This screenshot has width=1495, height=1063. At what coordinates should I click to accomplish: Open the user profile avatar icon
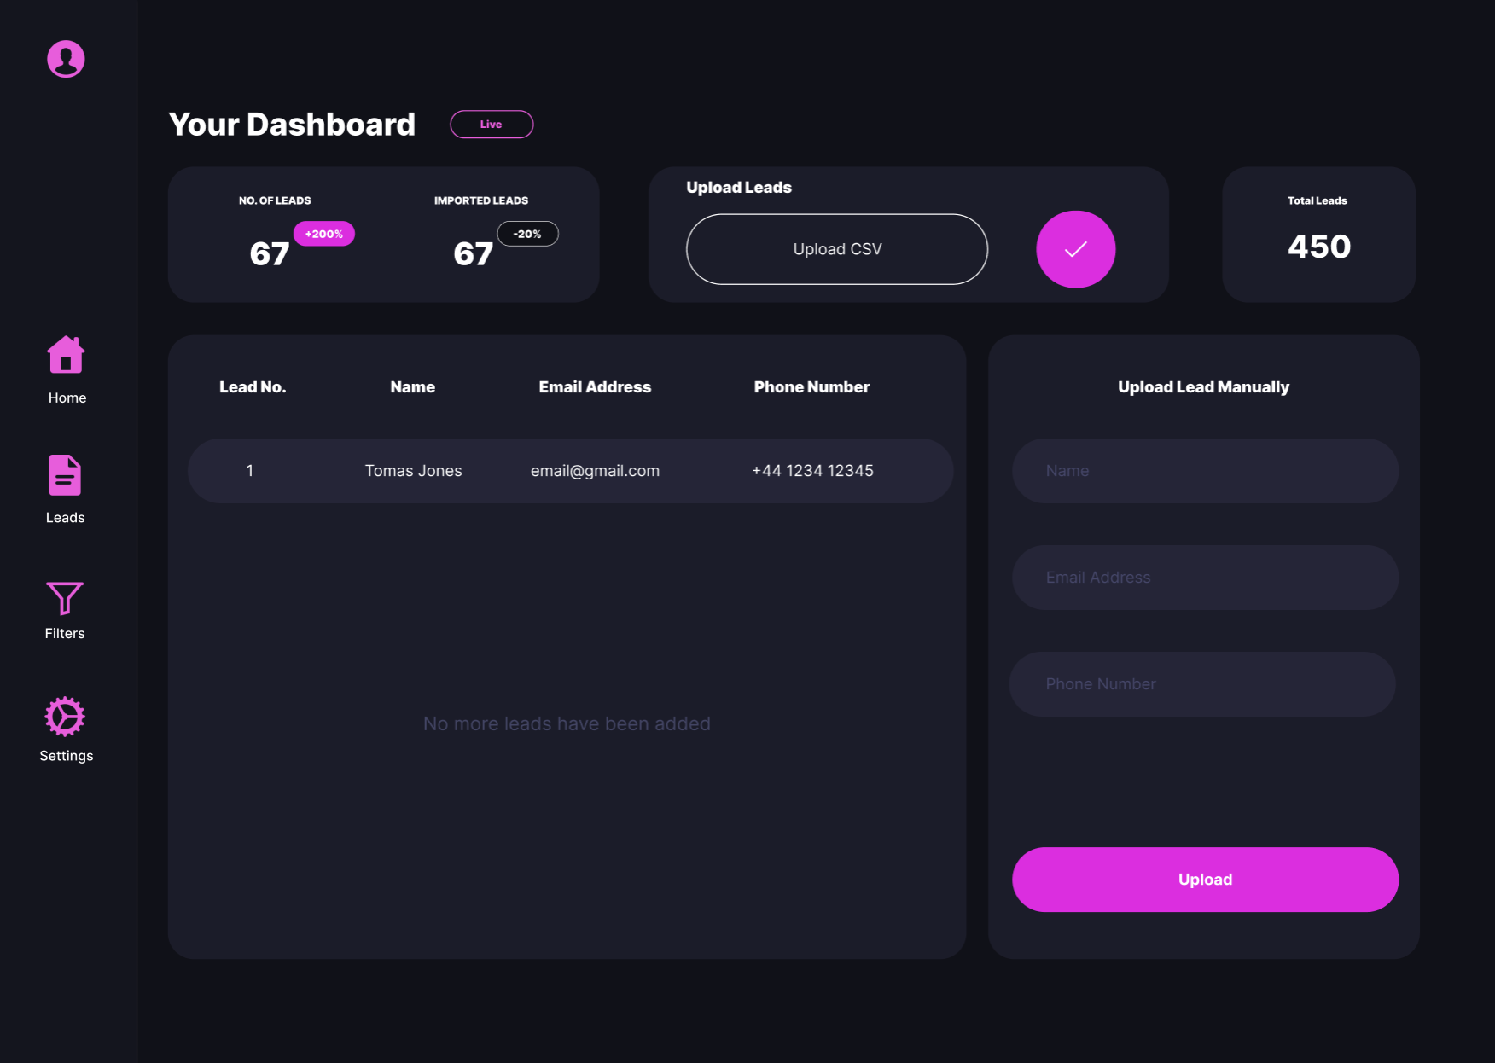click(x=66, y=59)
